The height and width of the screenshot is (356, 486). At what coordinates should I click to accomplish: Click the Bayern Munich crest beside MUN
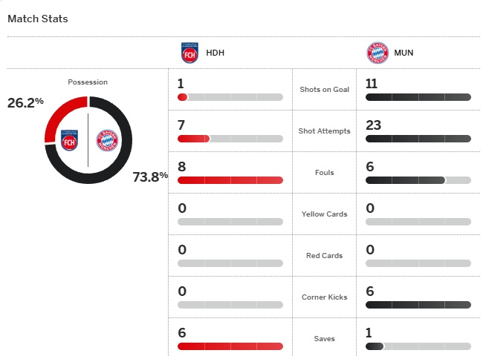click(x=377, y=53)
